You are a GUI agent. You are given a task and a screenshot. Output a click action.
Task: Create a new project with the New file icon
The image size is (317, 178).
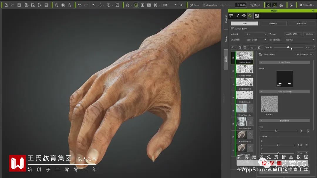click(x=6, y=5)
